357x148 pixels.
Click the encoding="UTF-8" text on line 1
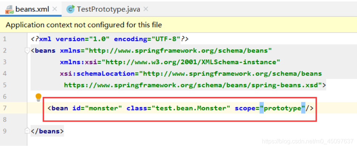coord(147,39)
